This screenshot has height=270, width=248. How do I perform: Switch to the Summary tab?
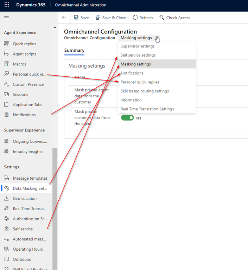(x=74, y=51)
